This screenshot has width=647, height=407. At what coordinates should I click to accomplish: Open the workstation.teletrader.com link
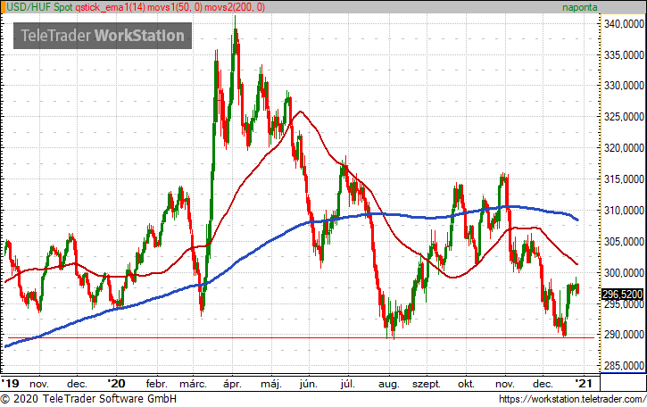coord(572,399)
